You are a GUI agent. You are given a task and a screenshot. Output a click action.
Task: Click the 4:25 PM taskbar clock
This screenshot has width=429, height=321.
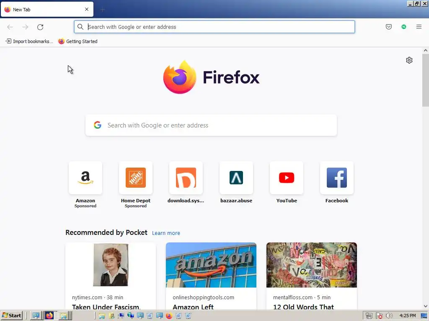click(x=407, y=316)
